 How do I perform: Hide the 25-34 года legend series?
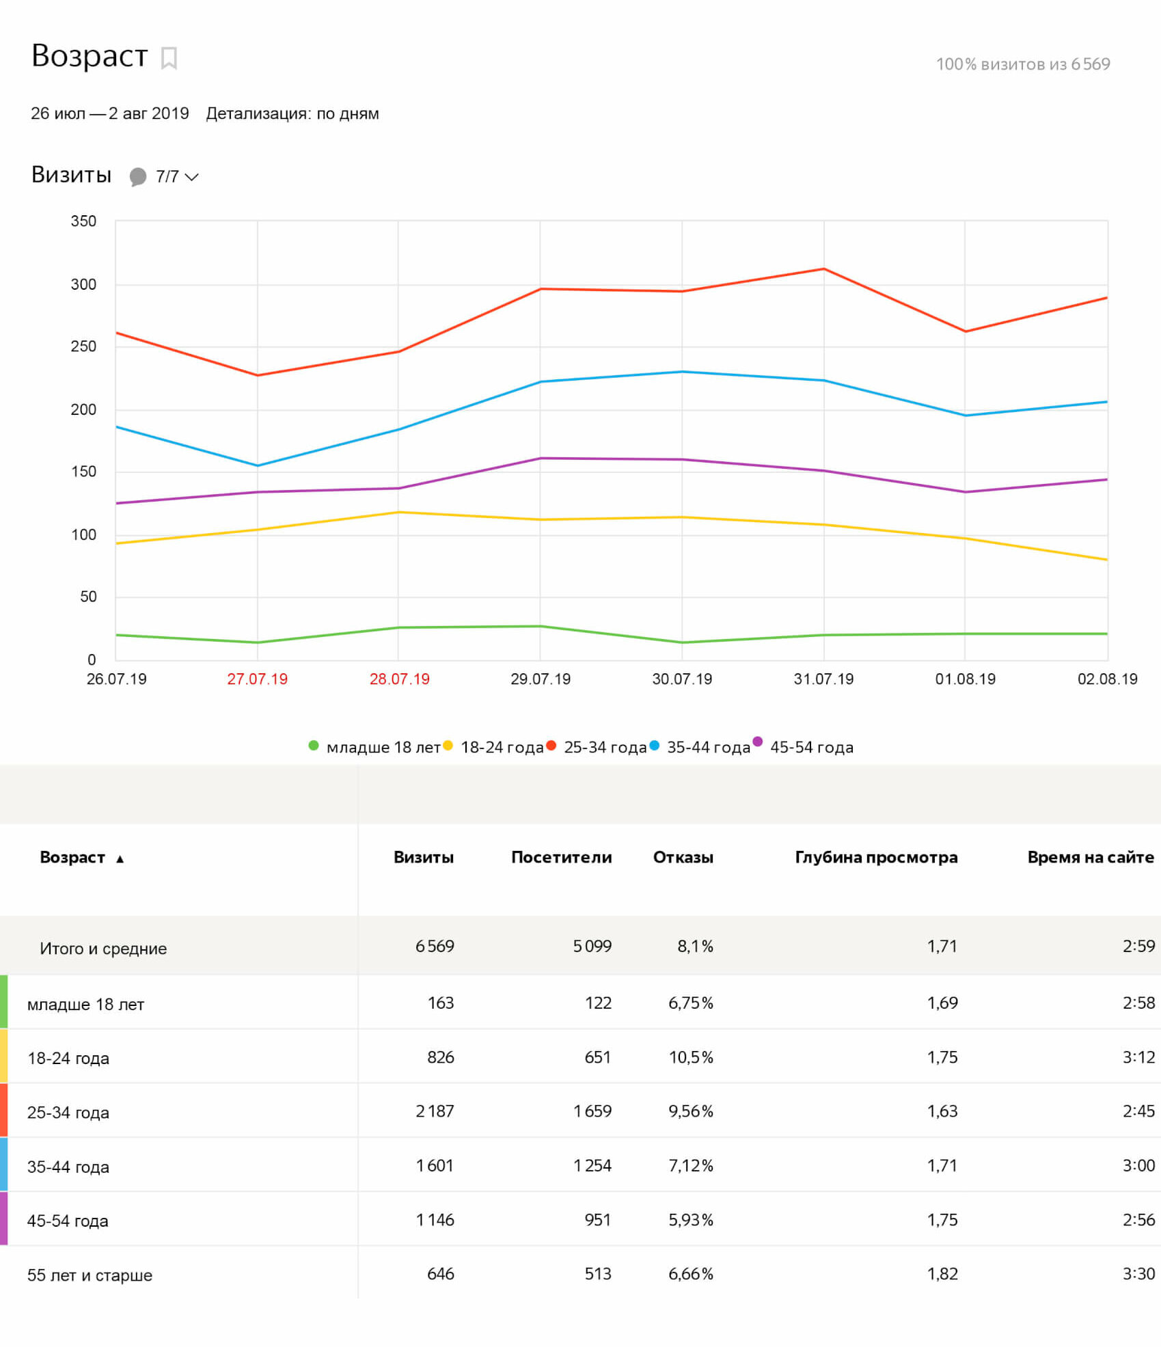[605, 747]
